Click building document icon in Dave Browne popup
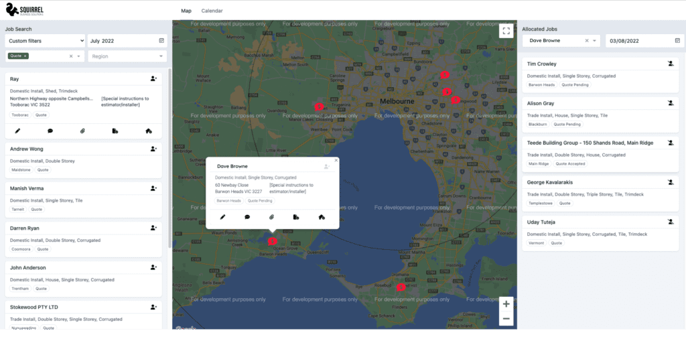This screenshot has height=343, width=686. (296, 217)
